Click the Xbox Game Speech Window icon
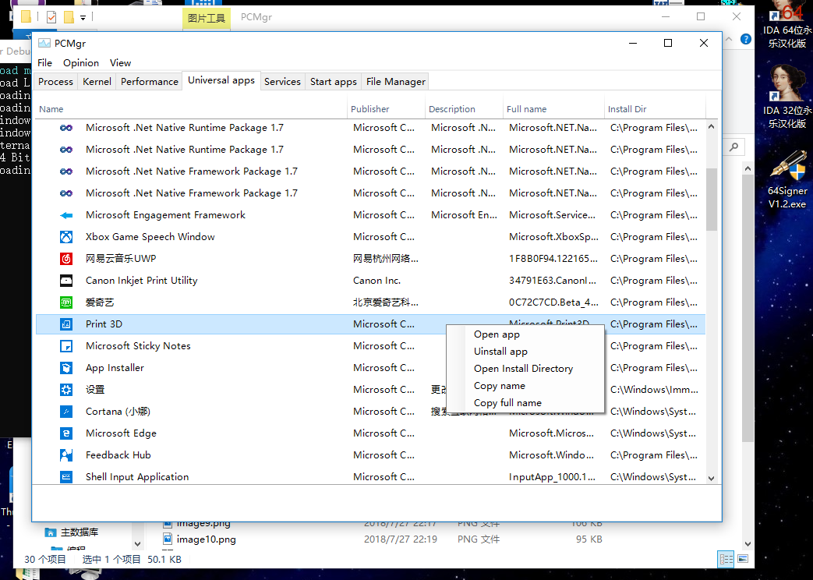This screenshot has height=580, width=813. (65, 237)
